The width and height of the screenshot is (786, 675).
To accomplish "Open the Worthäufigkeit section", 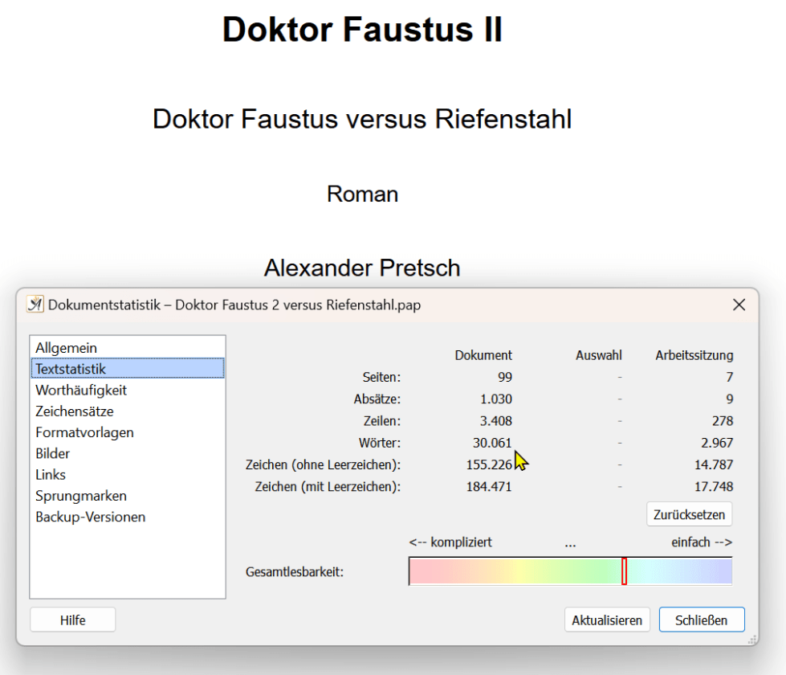I will (x=81, y=391).
